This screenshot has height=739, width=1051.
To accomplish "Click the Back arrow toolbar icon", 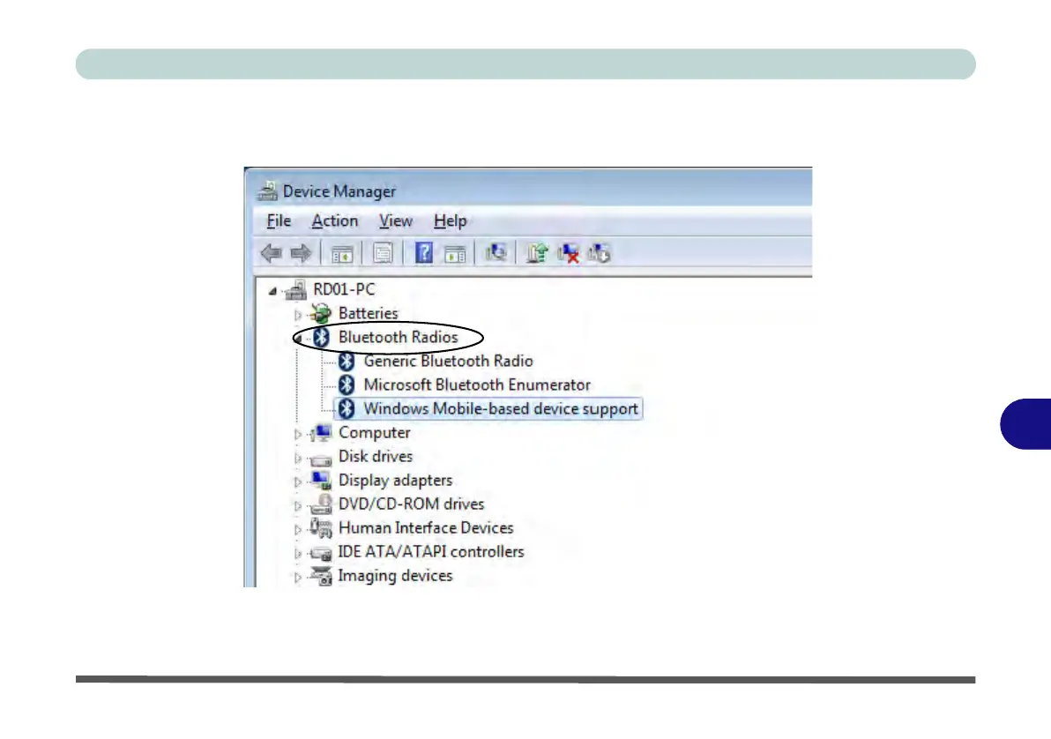I will tap(271, 253).
